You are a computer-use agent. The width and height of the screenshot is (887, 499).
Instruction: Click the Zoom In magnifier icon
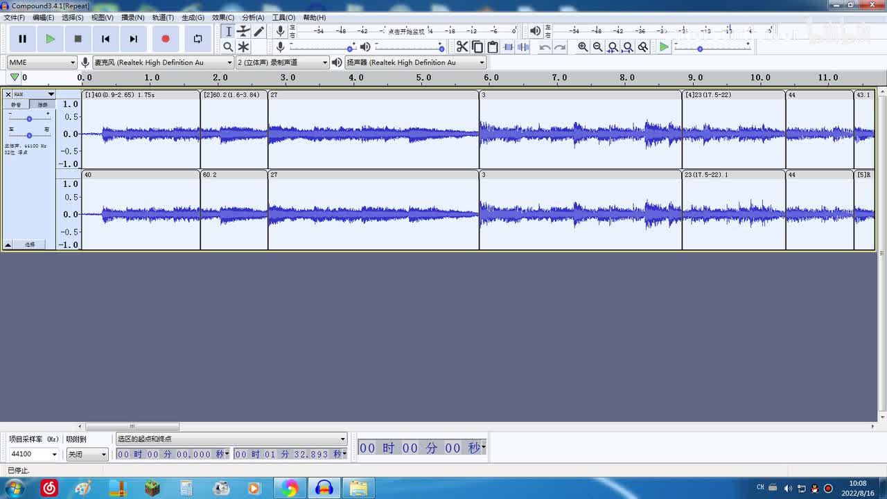coord(583,46)
